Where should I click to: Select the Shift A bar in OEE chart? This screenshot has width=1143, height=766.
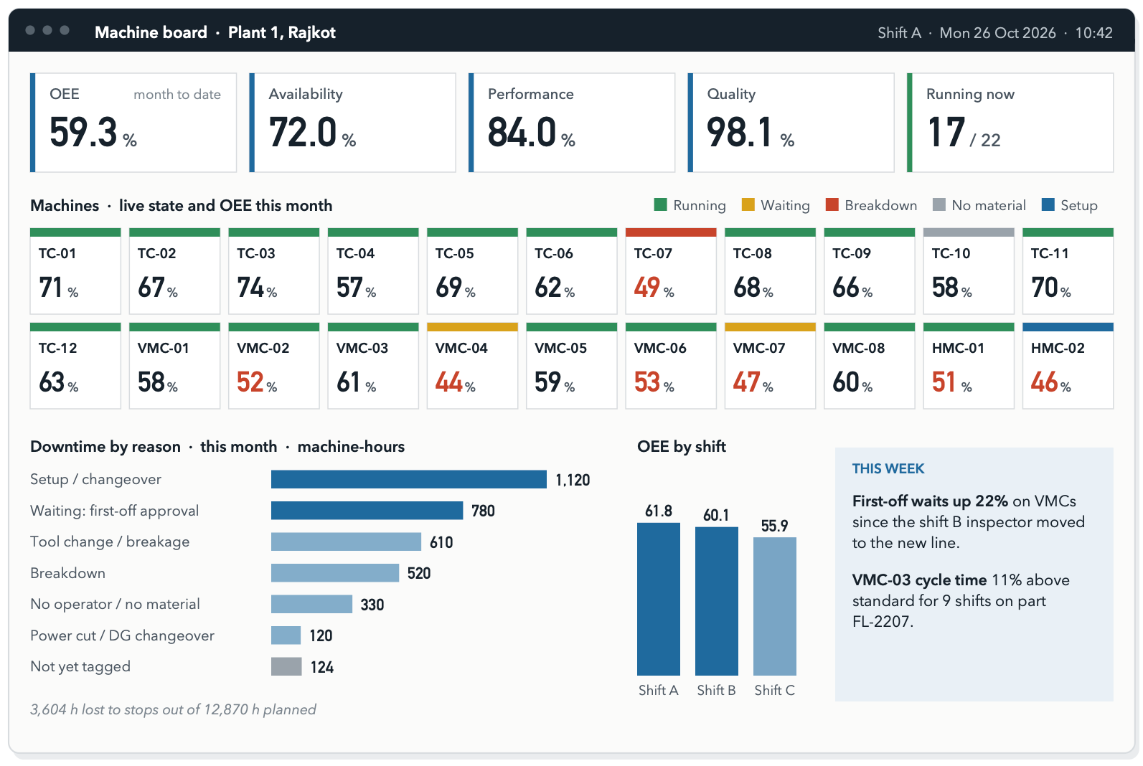pyautogui.click(x=659, y=599)
